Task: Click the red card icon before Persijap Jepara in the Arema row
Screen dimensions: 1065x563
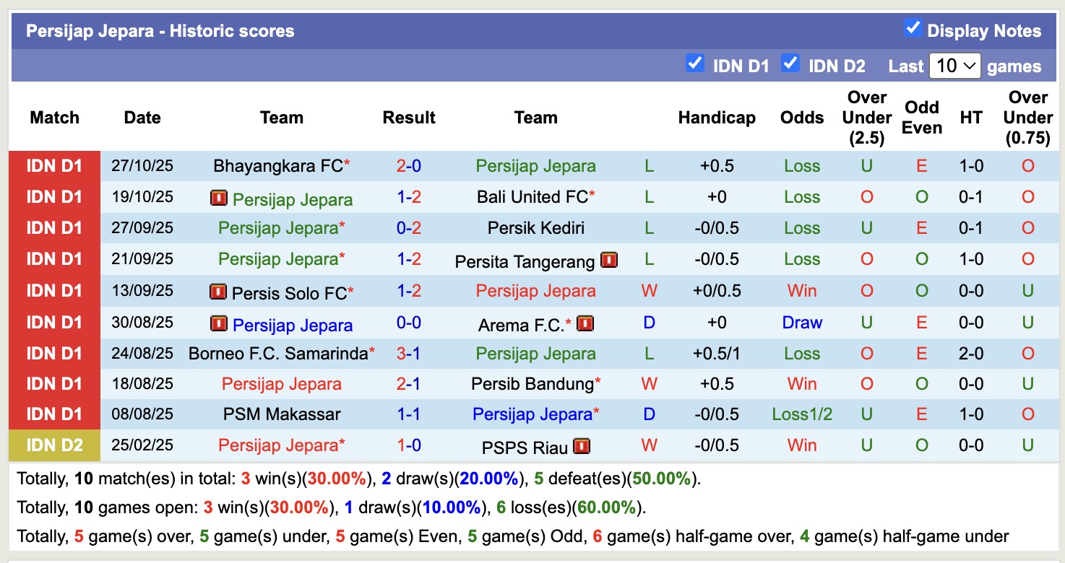Action: [219, 323]
